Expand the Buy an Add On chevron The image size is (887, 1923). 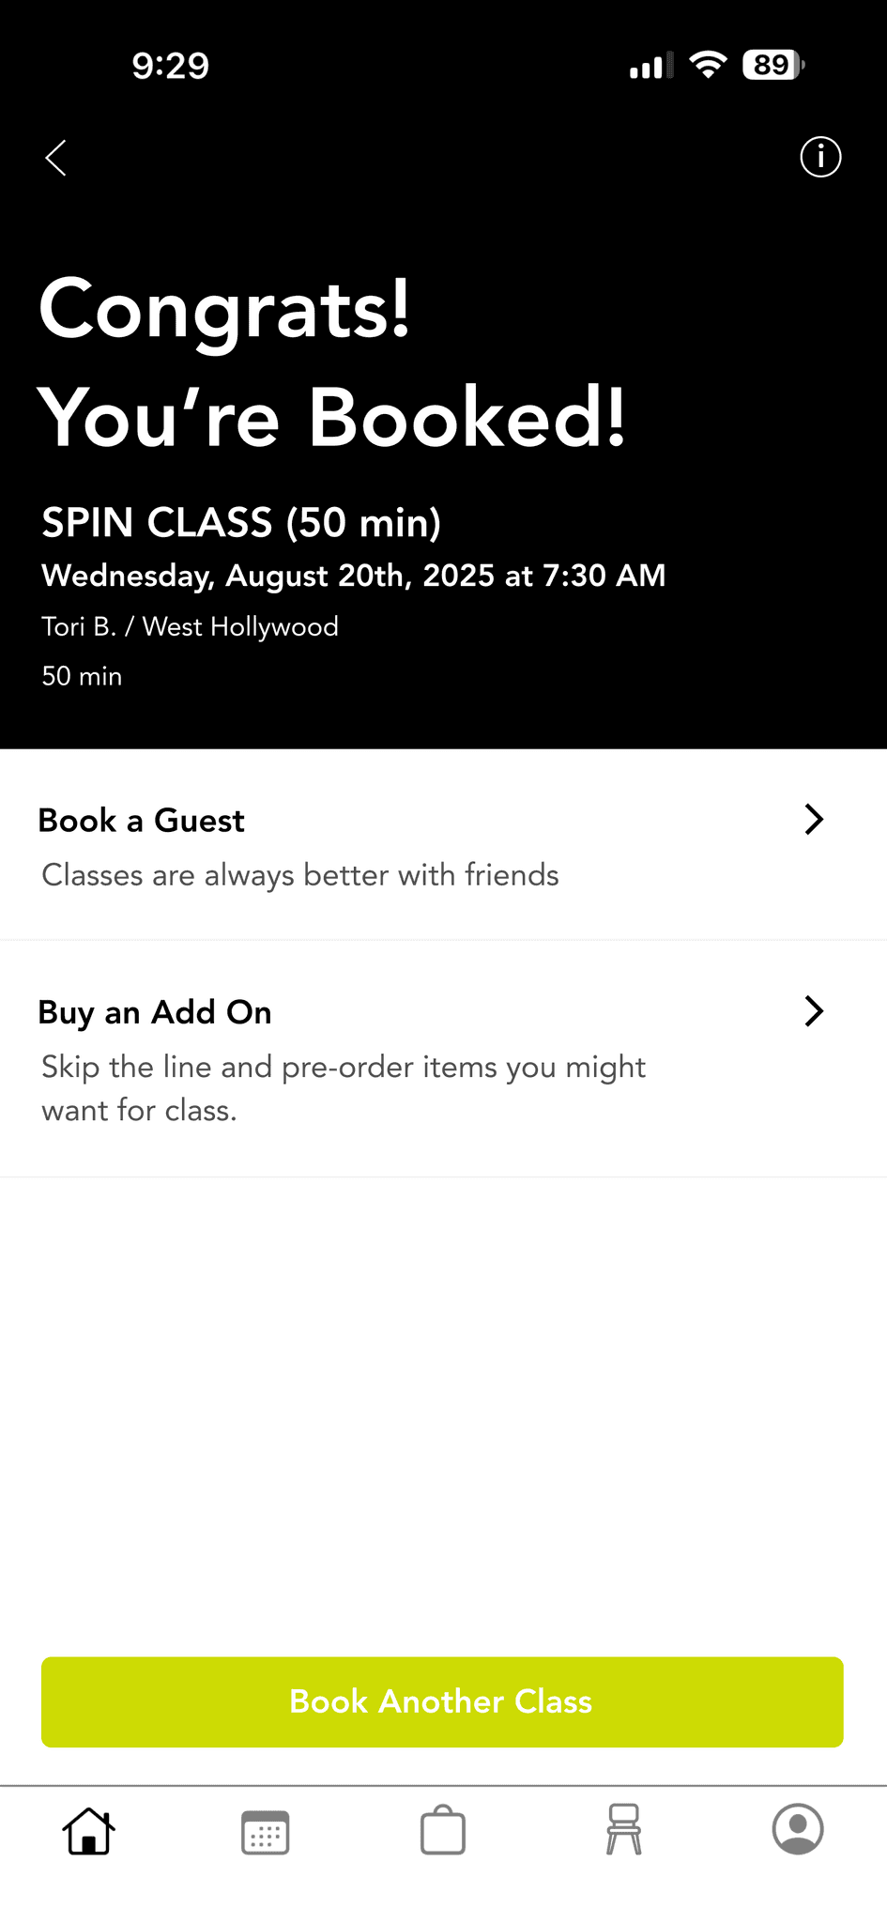pos(814,1011)
